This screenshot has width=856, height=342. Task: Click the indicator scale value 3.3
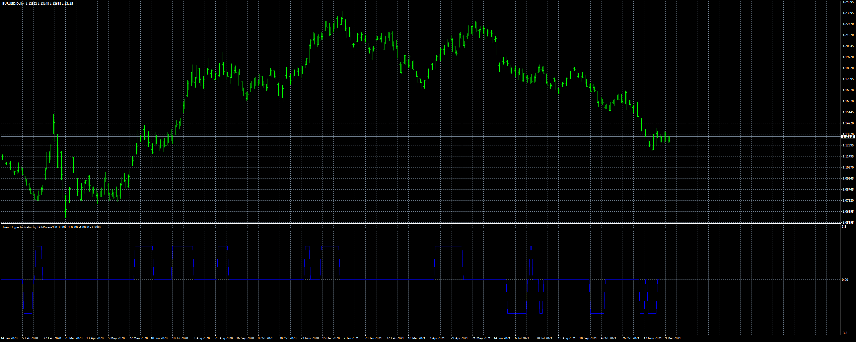point(844,227)
